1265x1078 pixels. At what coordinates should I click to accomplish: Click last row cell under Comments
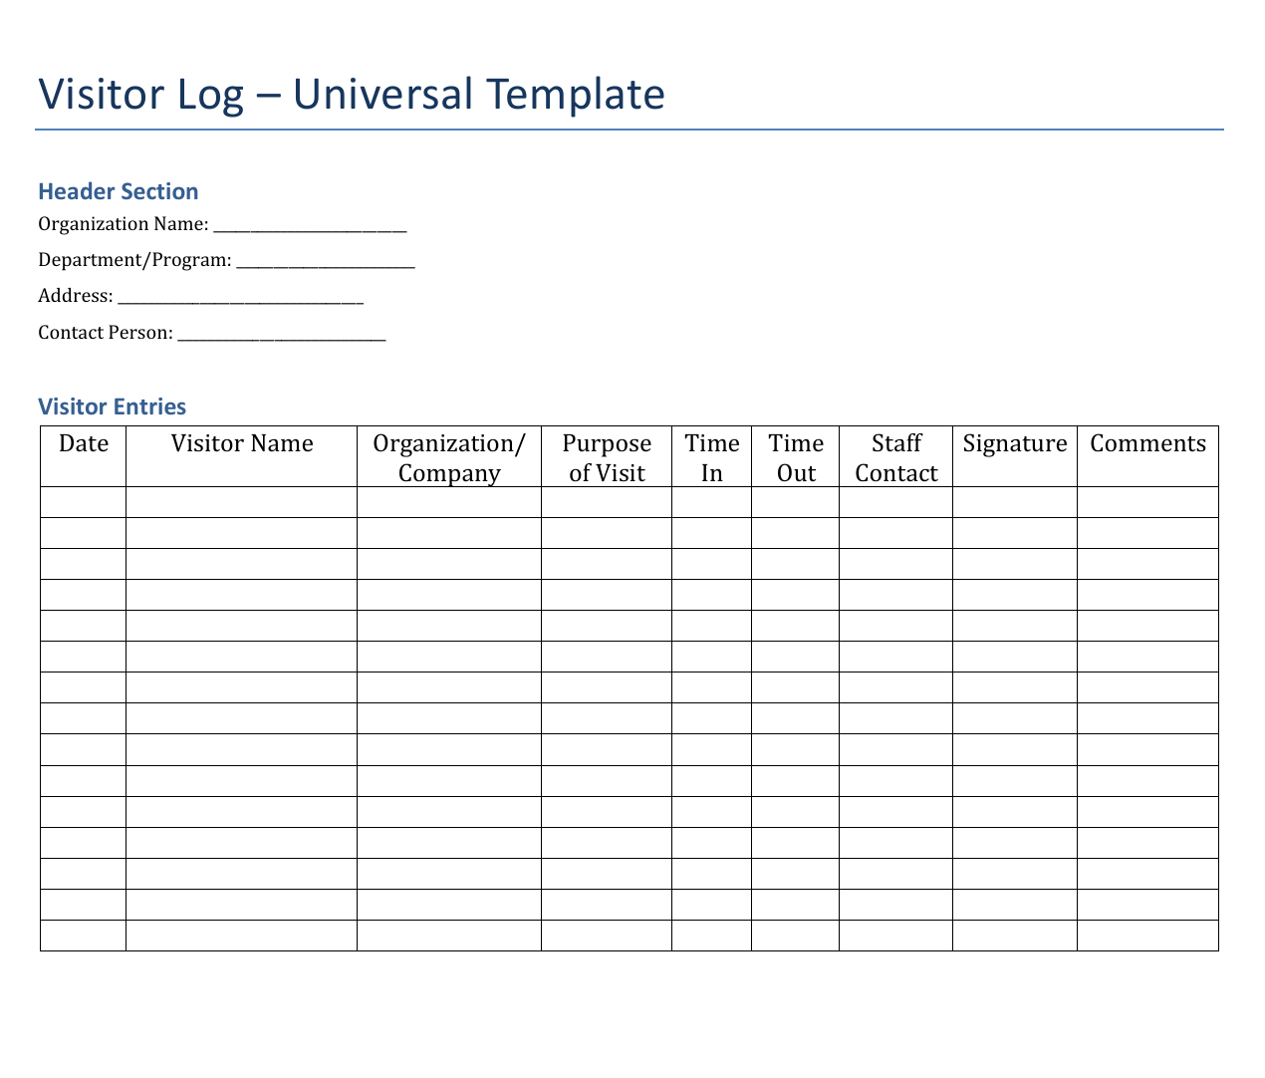(x=1147, y=936)
